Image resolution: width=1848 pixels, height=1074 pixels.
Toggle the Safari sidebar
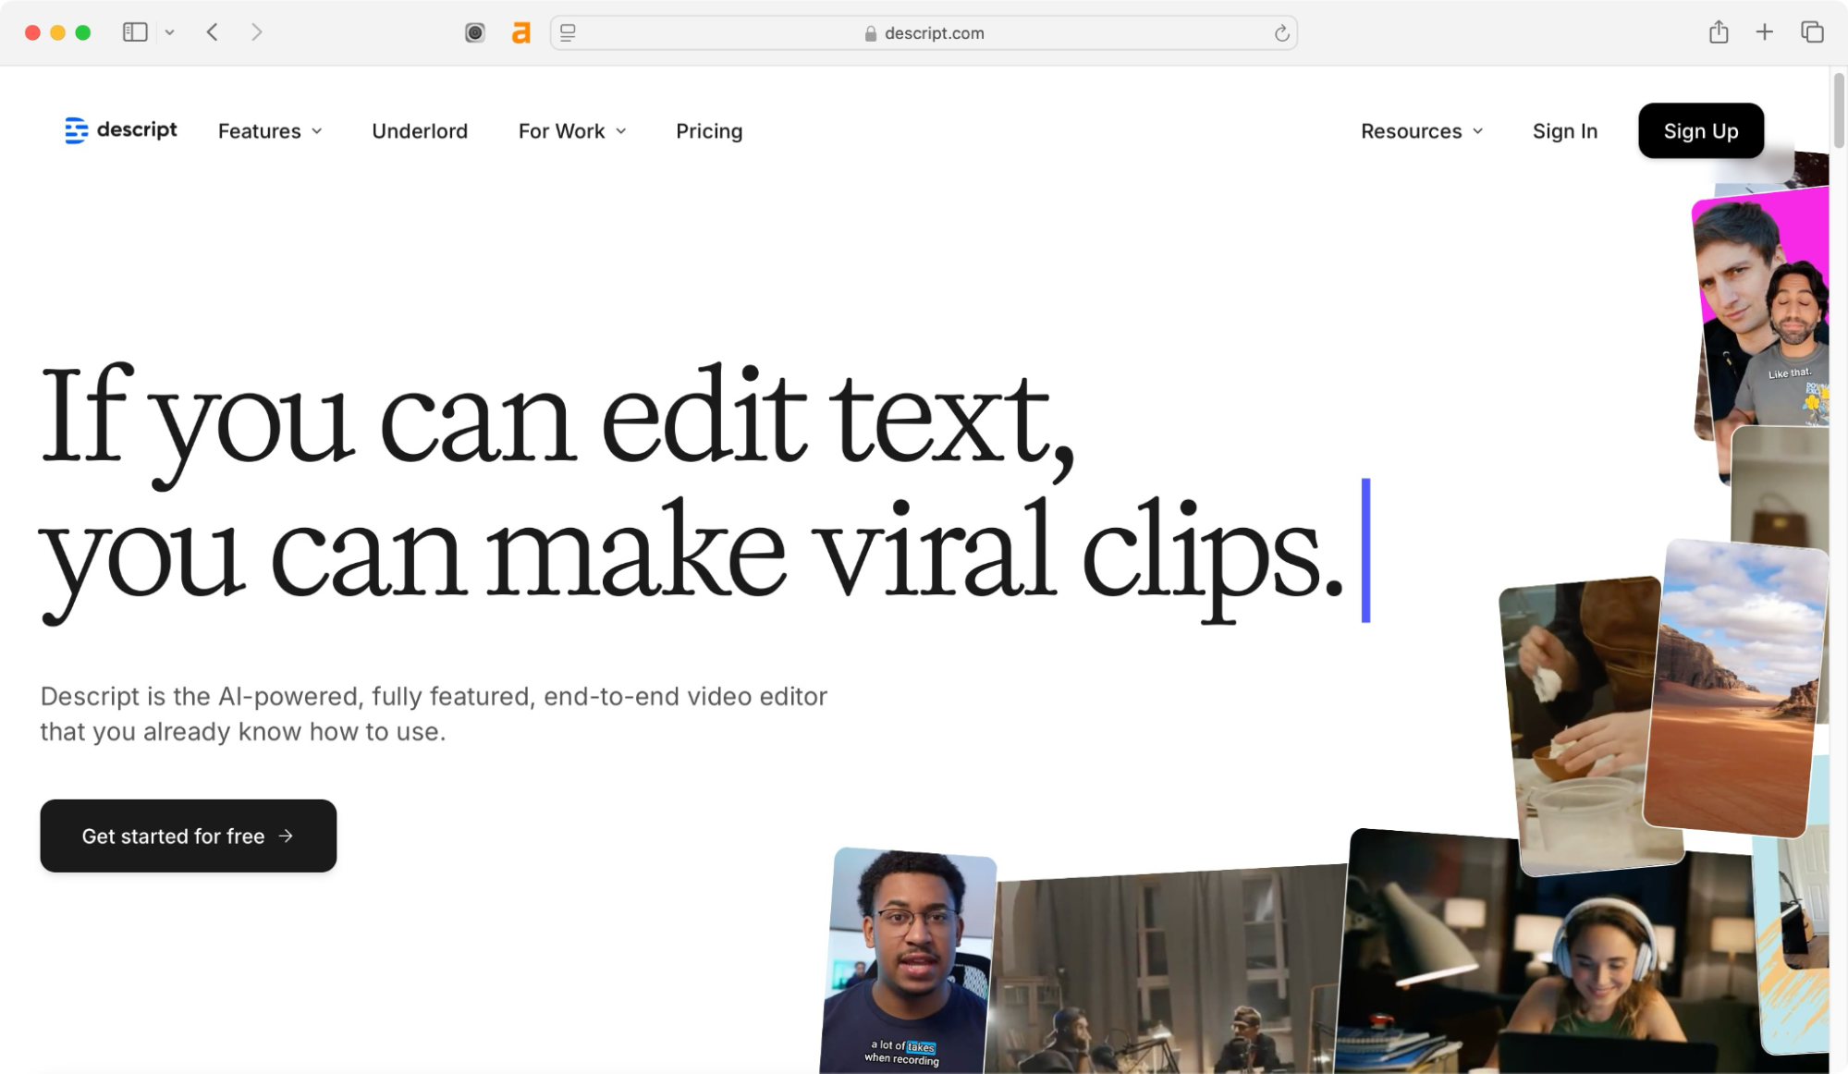pyautogui.click(x=134, y=31)
